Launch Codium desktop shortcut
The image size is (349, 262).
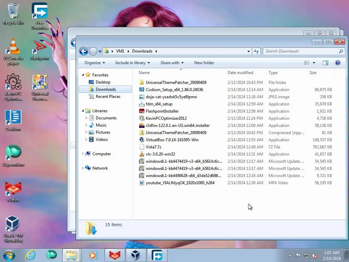point(13,120)
